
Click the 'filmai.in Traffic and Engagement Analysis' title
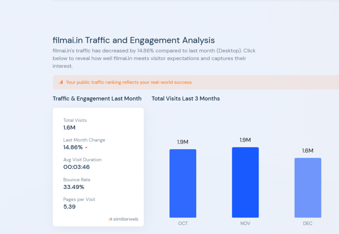point(134,40)
